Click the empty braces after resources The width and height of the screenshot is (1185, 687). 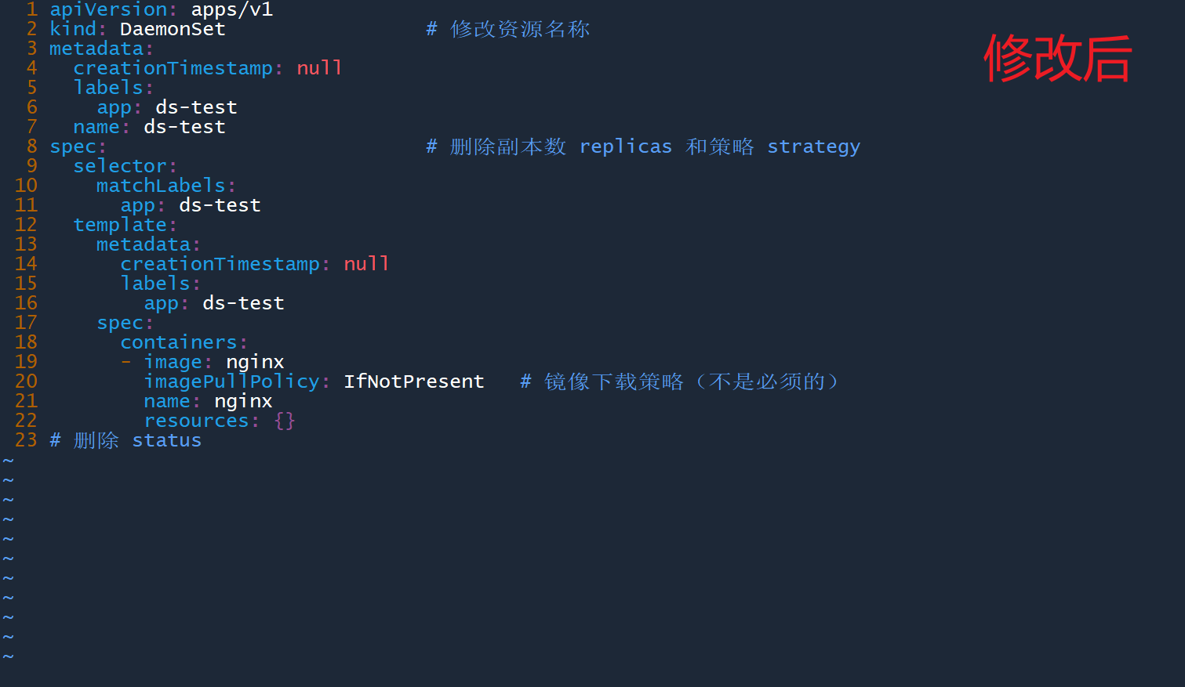click(285, 421)
